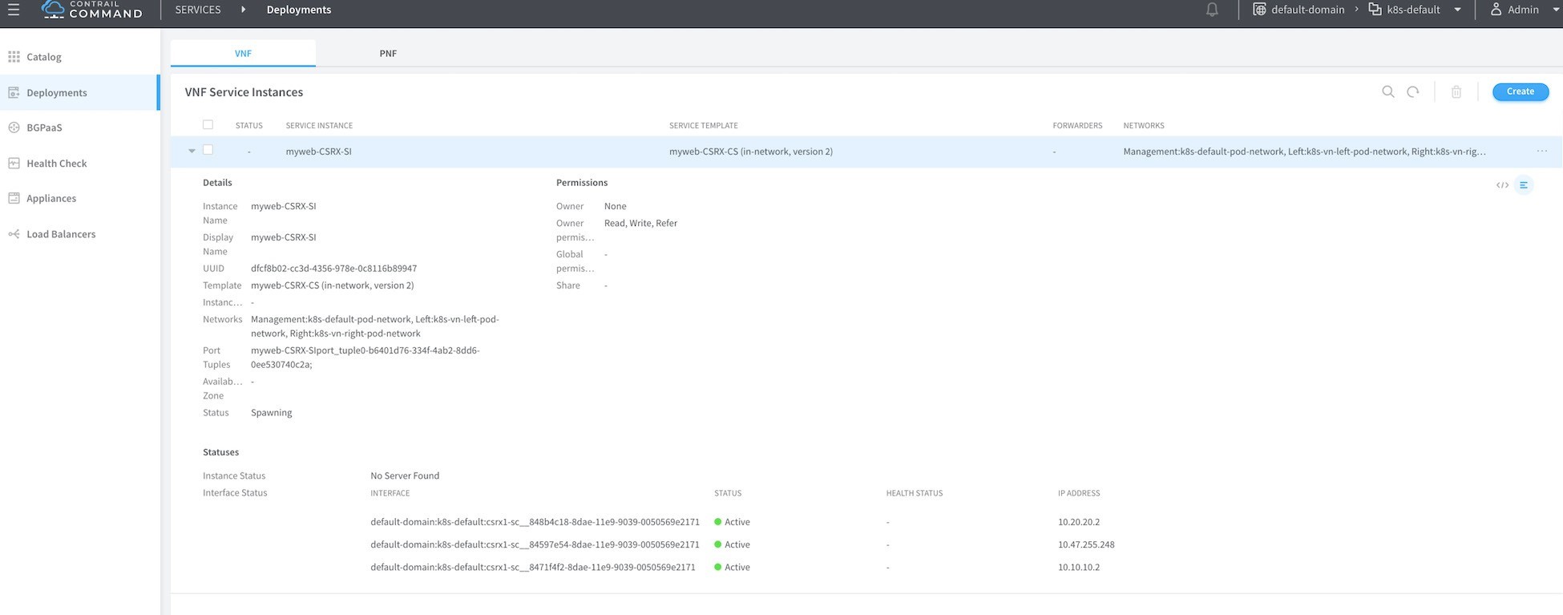Click the 'No Server Found' instance status
Image resolution: width=1563 pixels, height=615 pixels.
405,475
